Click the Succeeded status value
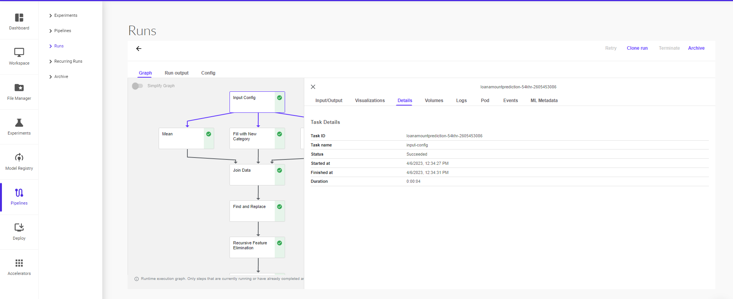Viewport: 733px width, 299px height. (x=417, y=154)
